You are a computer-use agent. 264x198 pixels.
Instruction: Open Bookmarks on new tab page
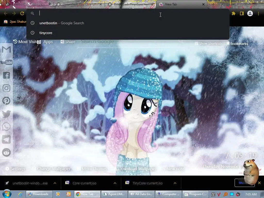pyautogui.click(x=237, y=44)
